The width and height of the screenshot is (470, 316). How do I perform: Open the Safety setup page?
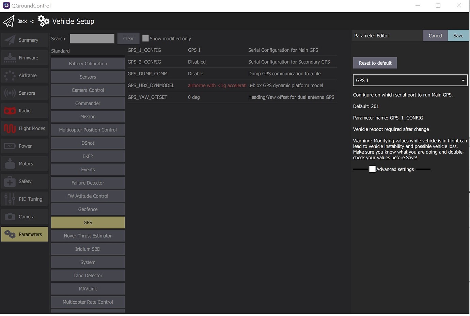(x=24, y=181)
